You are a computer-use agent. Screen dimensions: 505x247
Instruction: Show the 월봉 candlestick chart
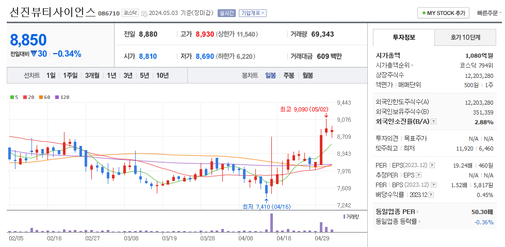307,76
